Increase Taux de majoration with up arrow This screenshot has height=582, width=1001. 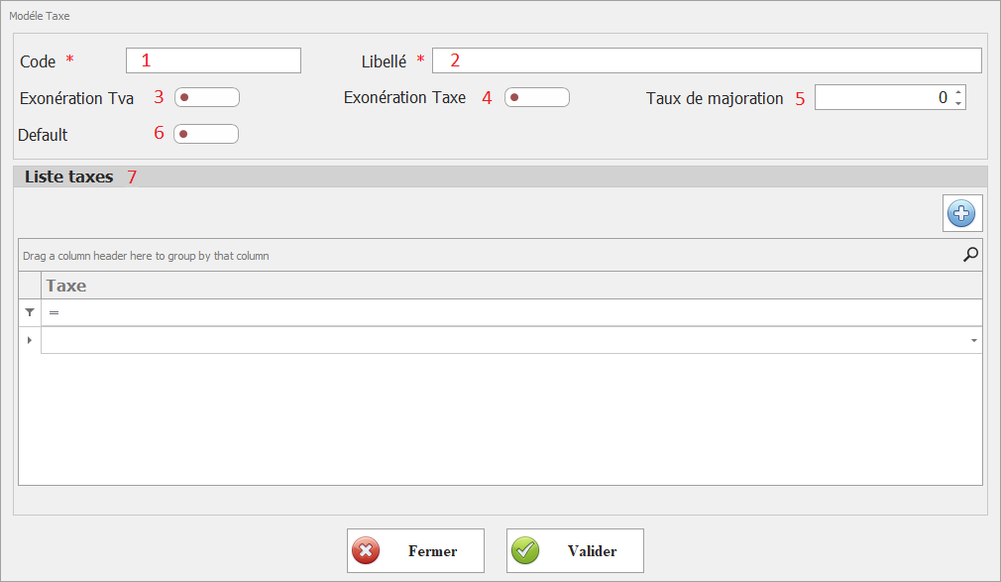[957, 92]
